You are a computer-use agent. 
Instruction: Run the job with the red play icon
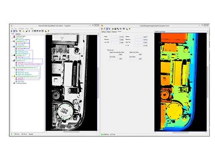tap(11, 31)
